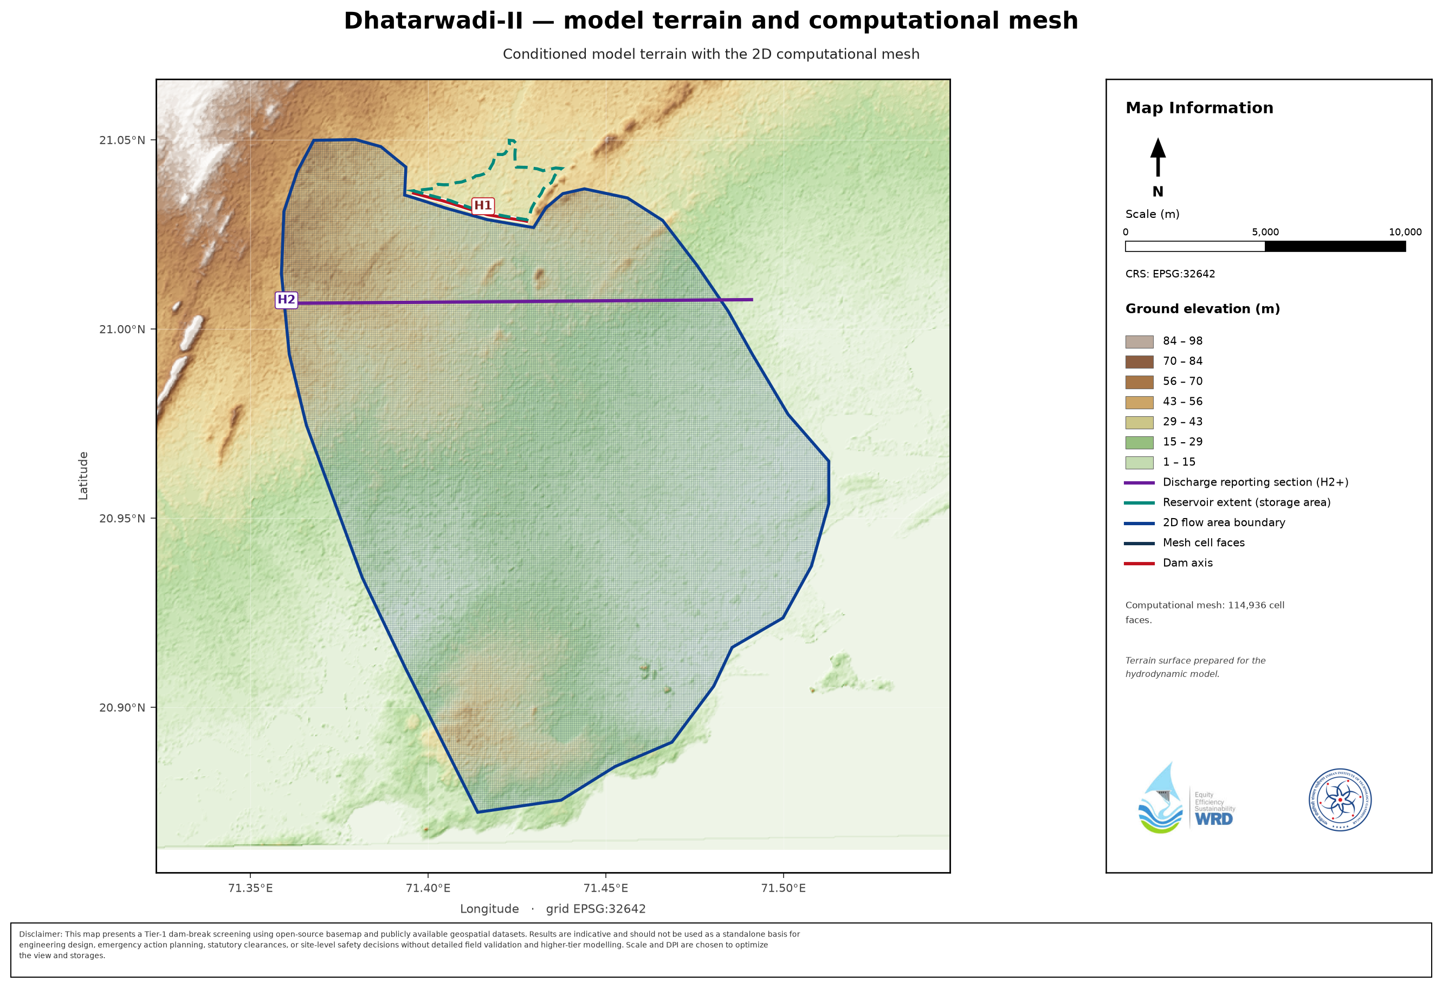Click the north arrow icon
The height and width of the screenshot is (988, 1442).
point(1158,157)
